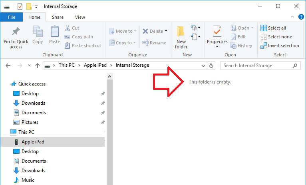Open Music under This PC
306x185 pixels.
(24, 180)
